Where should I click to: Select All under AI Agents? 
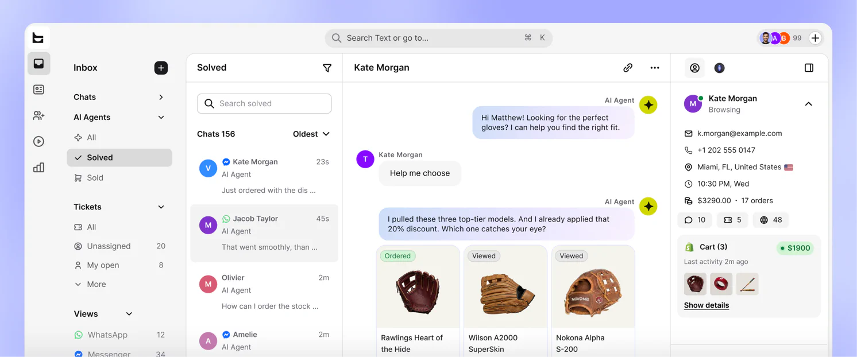pos(119,137)
